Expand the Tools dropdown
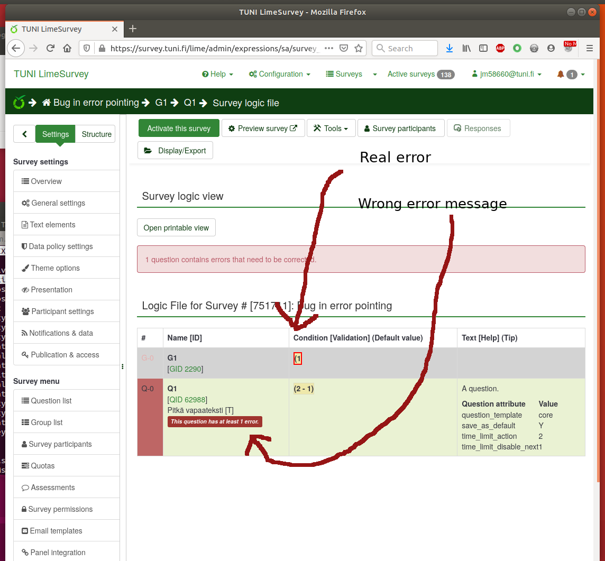Viewport: 605px width, 561px height. pos(331,128)
